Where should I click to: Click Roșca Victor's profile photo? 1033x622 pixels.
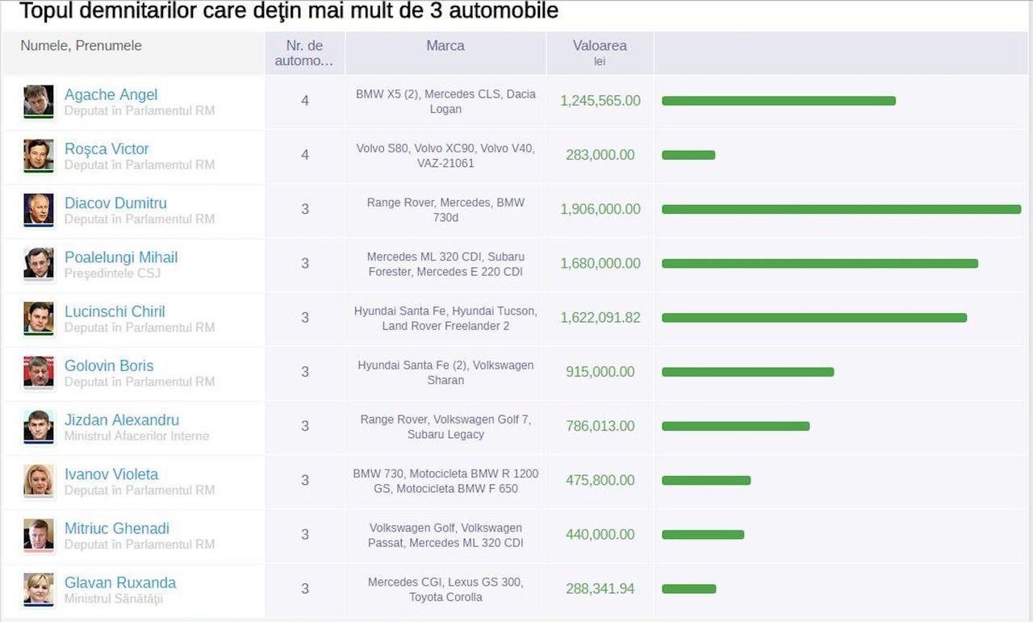pos(39,156)
